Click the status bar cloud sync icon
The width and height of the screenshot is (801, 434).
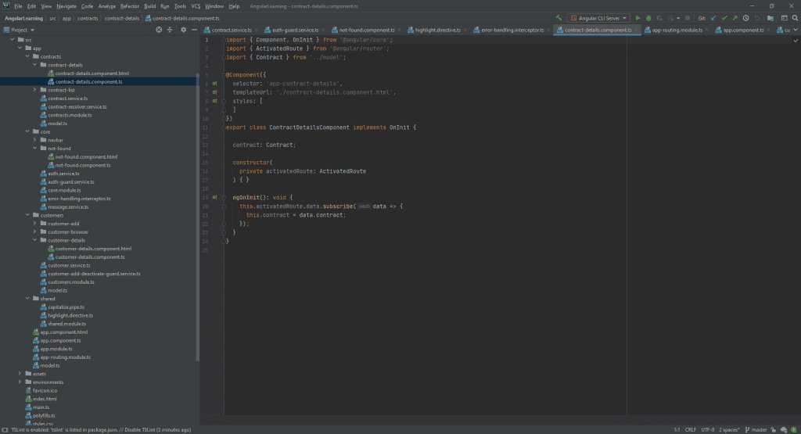click(784, 430)
